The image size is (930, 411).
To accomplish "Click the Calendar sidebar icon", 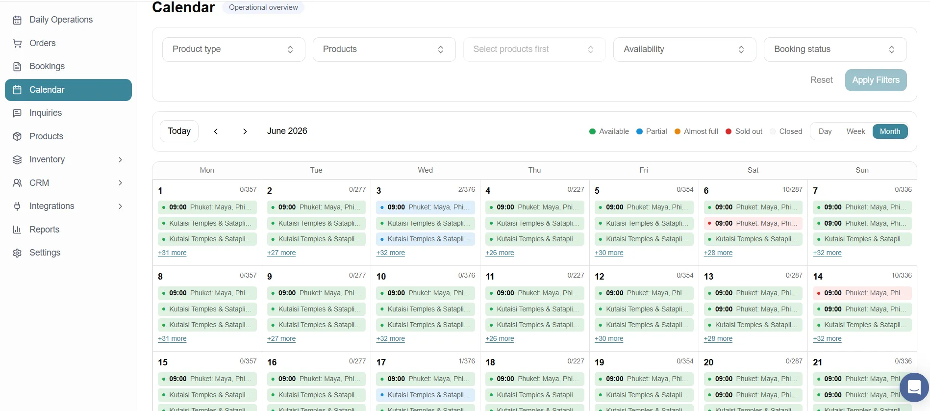I will click(x=17, y=90).
